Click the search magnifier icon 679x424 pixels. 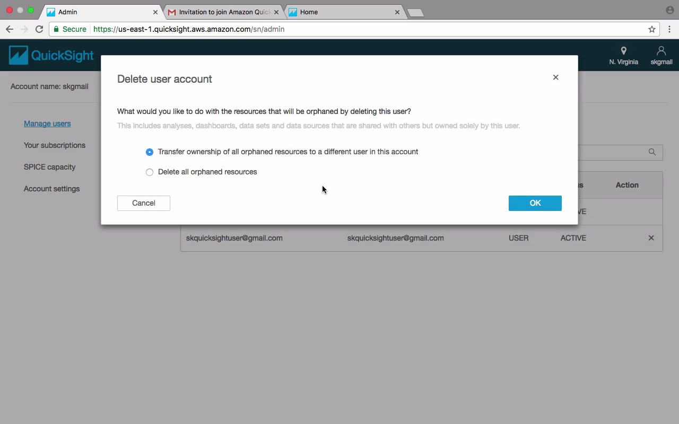pos(652,152)
